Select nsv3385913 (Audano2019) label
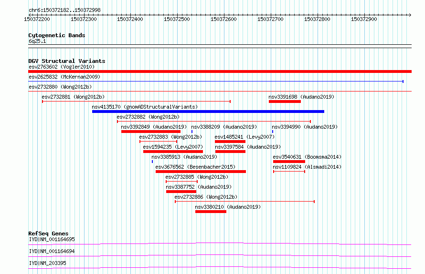 184,157
